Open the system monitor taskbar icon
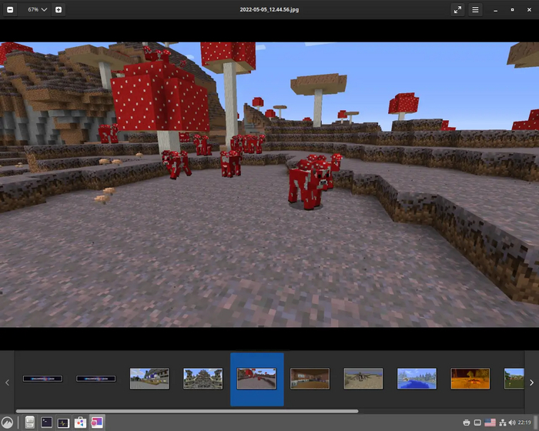 click(63, 423)
